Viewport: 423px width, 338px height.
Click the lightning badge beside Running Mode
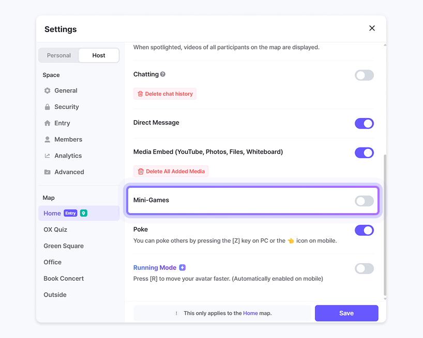pyautogui.click(x=182, y=268)
